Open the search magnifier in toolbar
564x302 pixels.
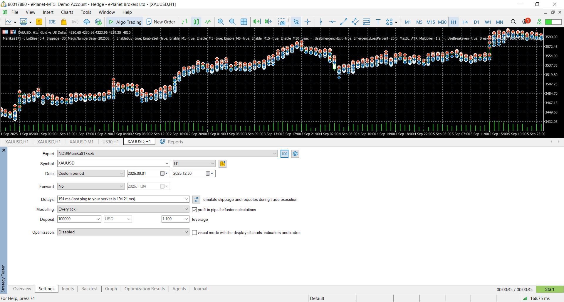pos(513,22)
